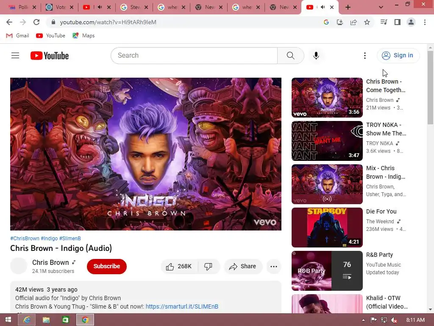Bookmark this page with star icon
434x326 pixels.
pos(367,22)
